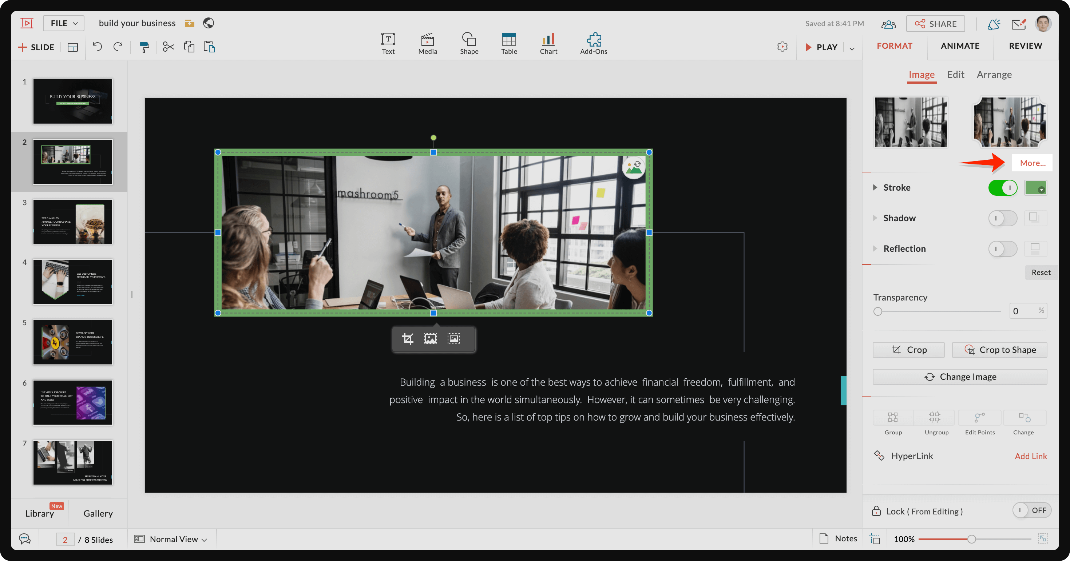Viewport: 1070px width, 561px height.
Task: Select the Media insert tool
Action: coord(427,40)
